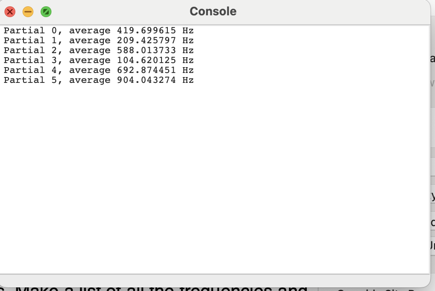The height and width of the screenshot is (291, 435).
Task: Click the 904.043274 frequency value
Action: click(x=146, y=80)
